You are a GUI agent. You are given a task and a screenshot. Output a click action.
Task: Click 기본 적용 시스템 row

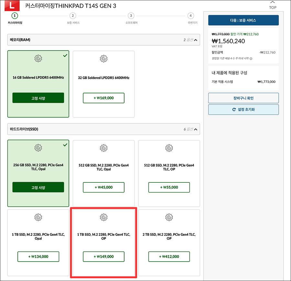(243, 82)
